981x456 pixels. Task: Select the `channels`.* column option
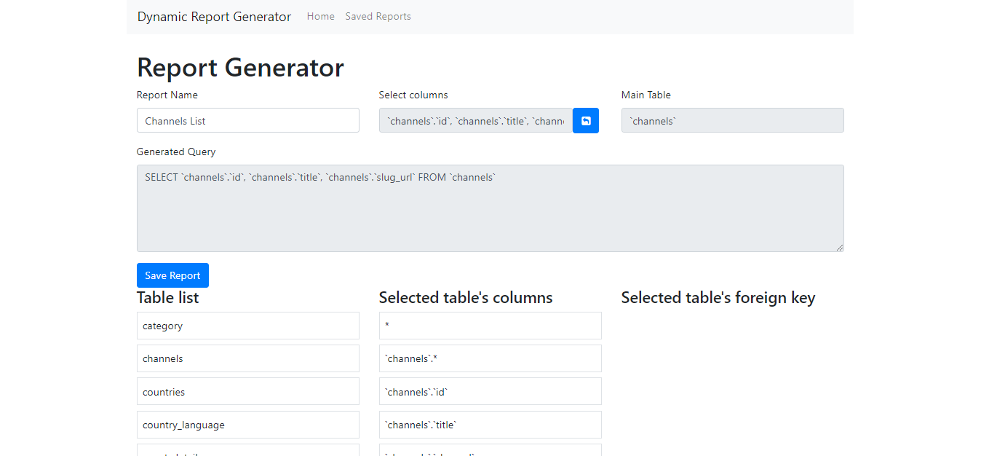[x=490, y=358]
